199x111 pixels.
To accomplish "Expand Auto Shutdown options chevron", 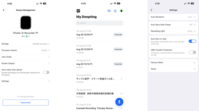I will click(194, 17).
